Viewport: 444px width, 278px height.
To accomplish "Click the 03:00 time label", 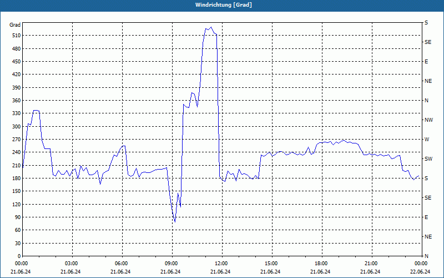I will [72, 264].
